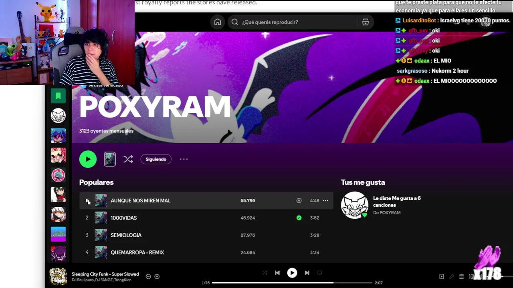
Task: Click the minus remove icon by the current song
Action: 148,276
